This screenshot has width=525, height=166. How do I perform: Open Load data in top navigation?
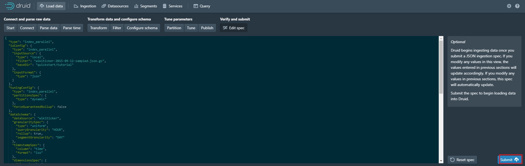point(51,6)
